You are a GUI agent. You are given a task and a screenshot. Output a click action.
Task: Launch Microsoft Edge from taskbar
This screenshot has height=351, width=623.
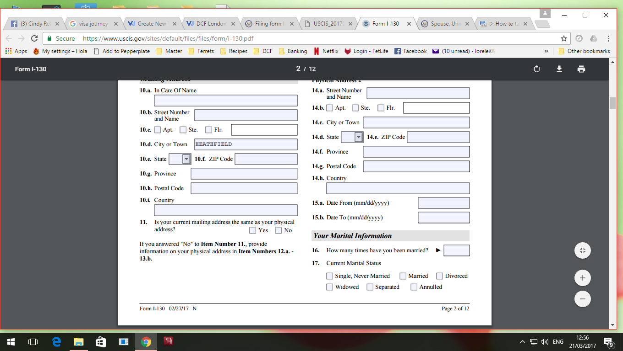[57, 341]
